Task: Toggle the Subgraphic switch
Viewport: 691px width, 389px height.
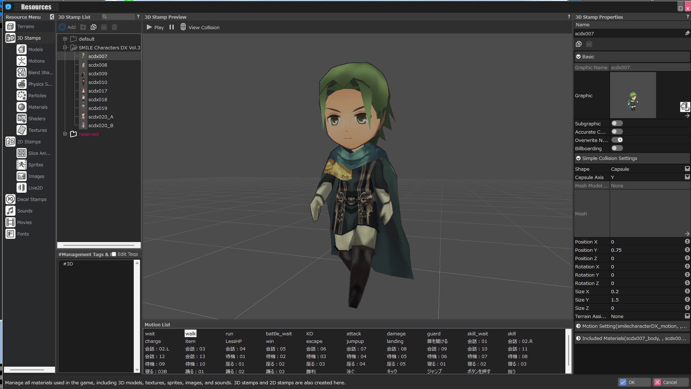Action: pyautogui.click(x=617, y=124)
